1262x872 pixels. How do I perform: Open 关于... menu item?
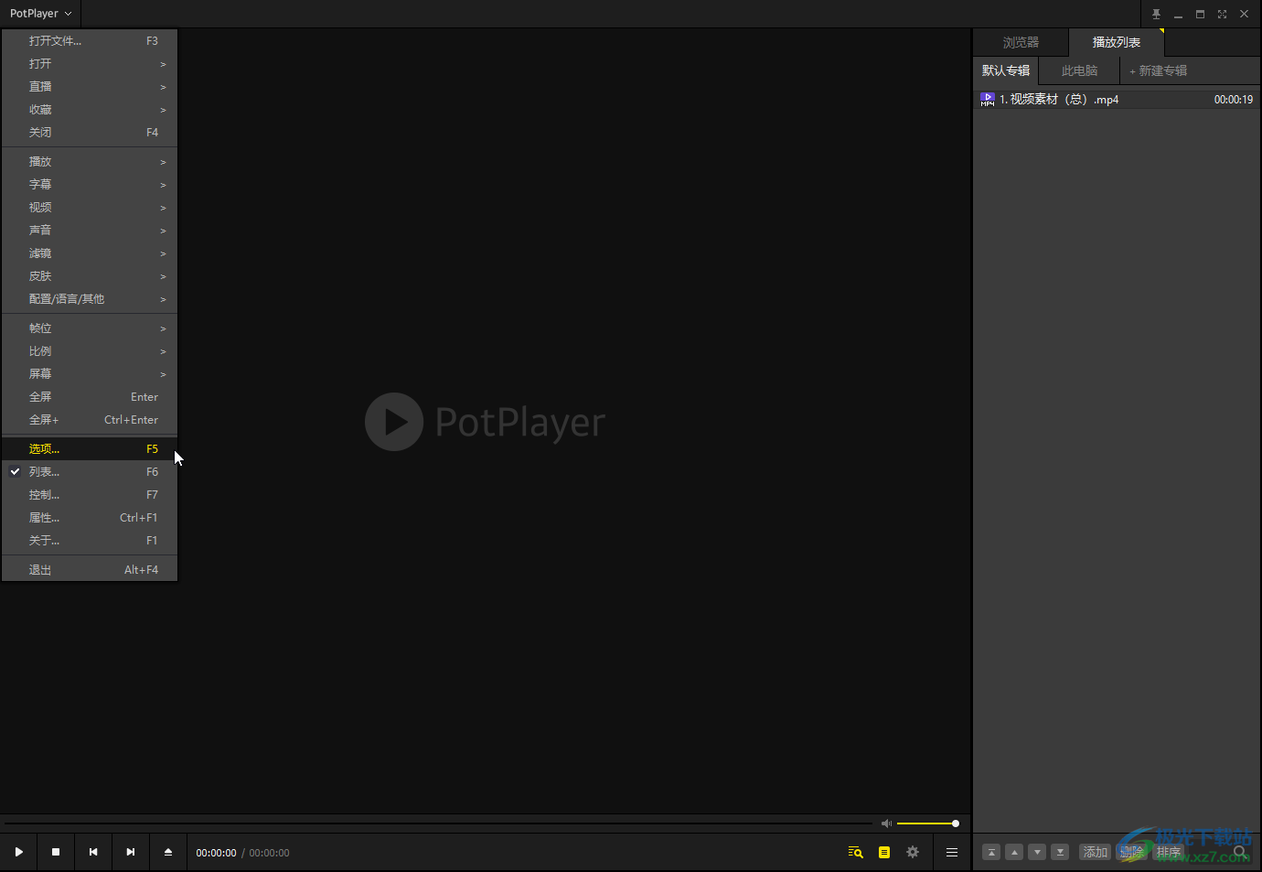click(x=90, y=541)
